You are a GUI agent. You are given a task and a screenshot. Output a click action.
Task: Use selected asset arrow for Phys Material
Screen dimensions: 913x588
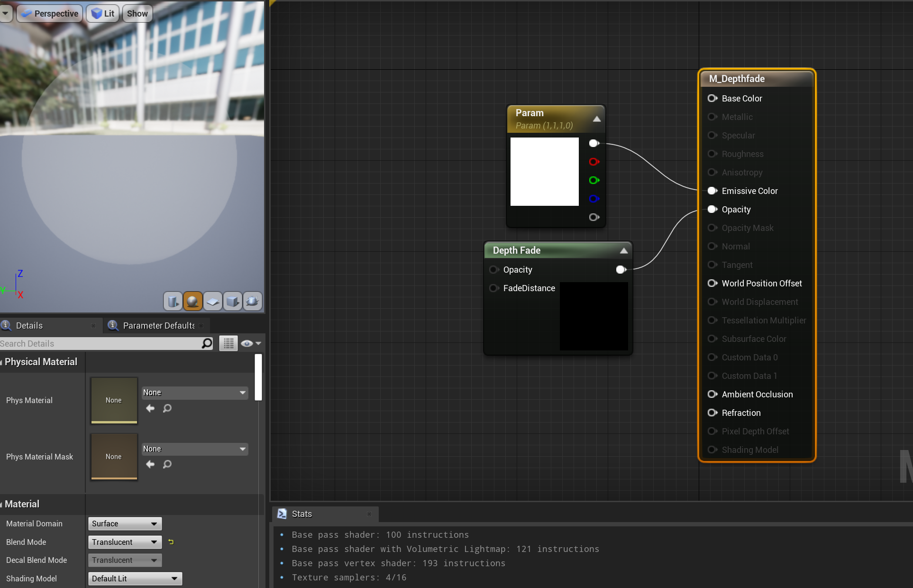click(150, 408)
